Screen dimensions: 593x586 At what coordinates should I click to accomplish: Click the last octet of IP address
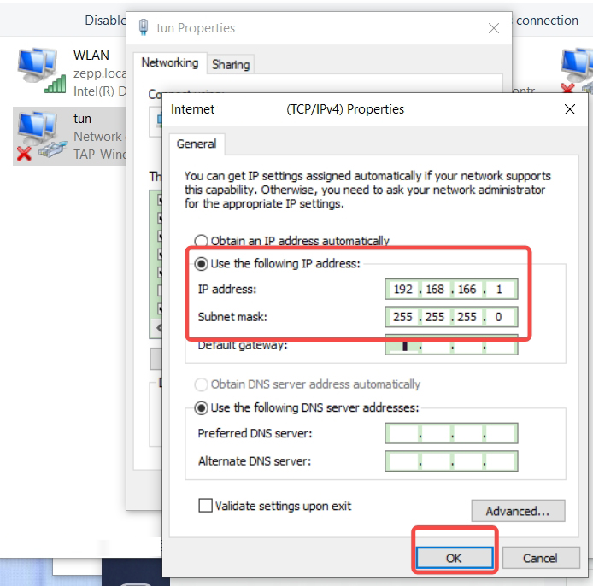[500, 290]
